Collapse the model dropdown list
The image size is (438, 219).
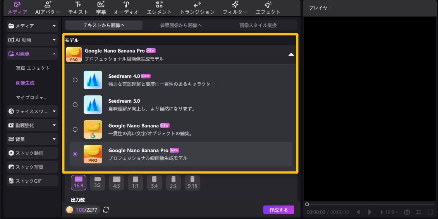(x=291, y=54)
